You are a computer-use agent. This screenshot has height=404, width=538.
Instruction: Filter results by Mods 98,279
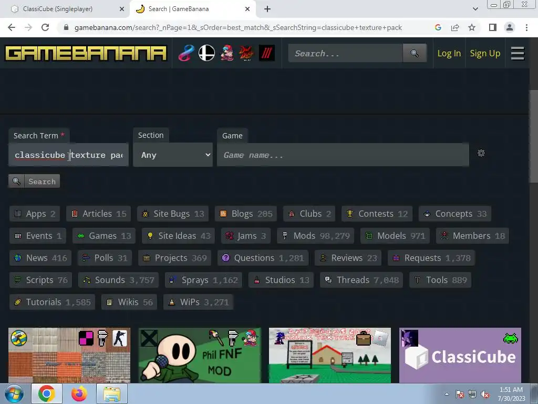(316, 236)
